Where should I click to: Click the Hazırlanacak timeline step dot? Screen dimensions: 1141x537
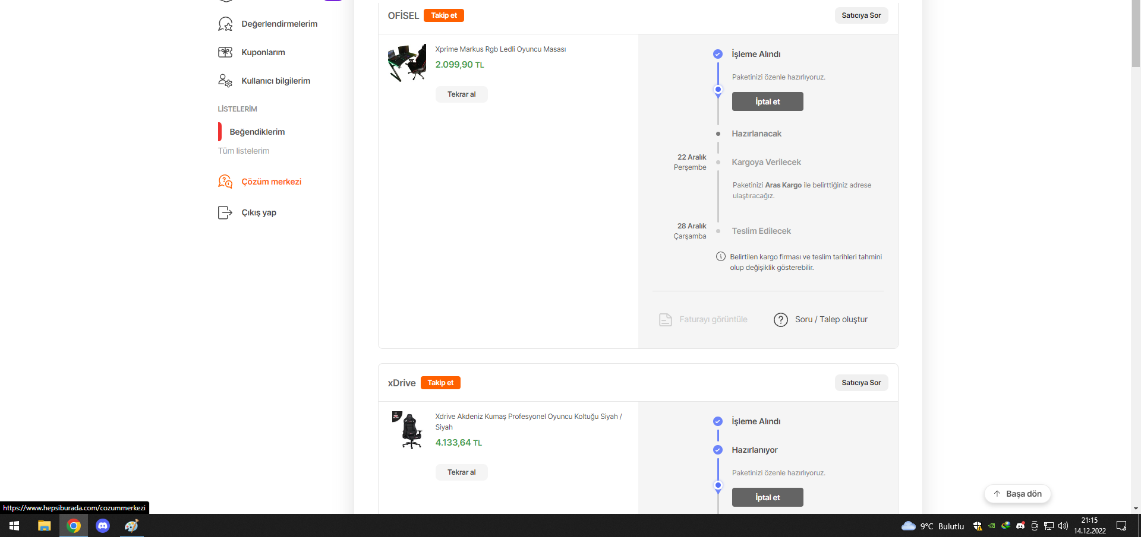[x=718, y=134]
